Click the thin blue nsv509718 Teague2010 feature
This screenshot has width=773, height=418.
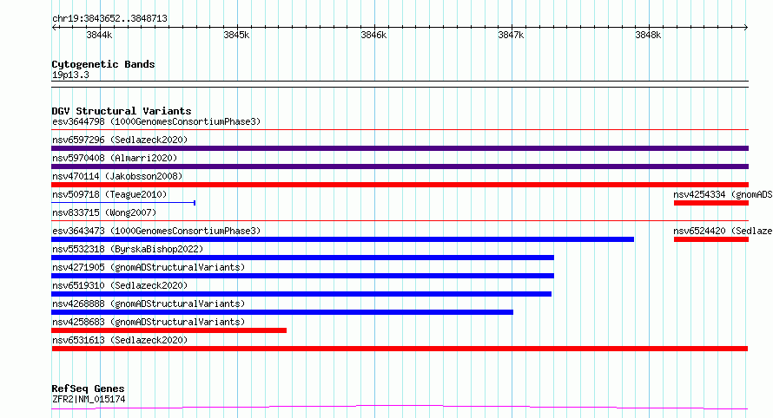click(123, 202)
